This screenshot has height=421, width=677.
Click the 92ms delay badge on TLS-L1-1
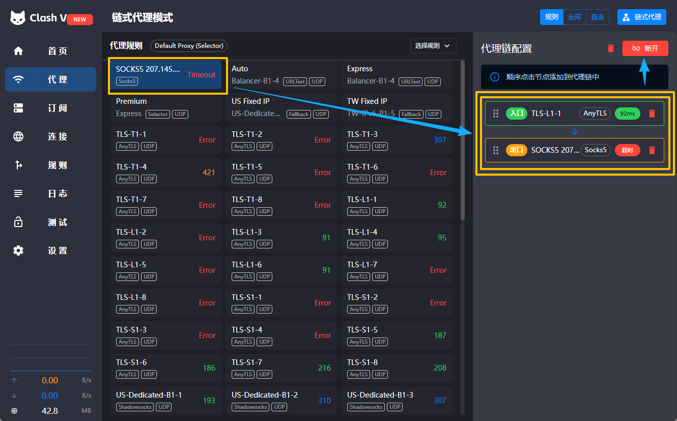[x=627, y=114]
